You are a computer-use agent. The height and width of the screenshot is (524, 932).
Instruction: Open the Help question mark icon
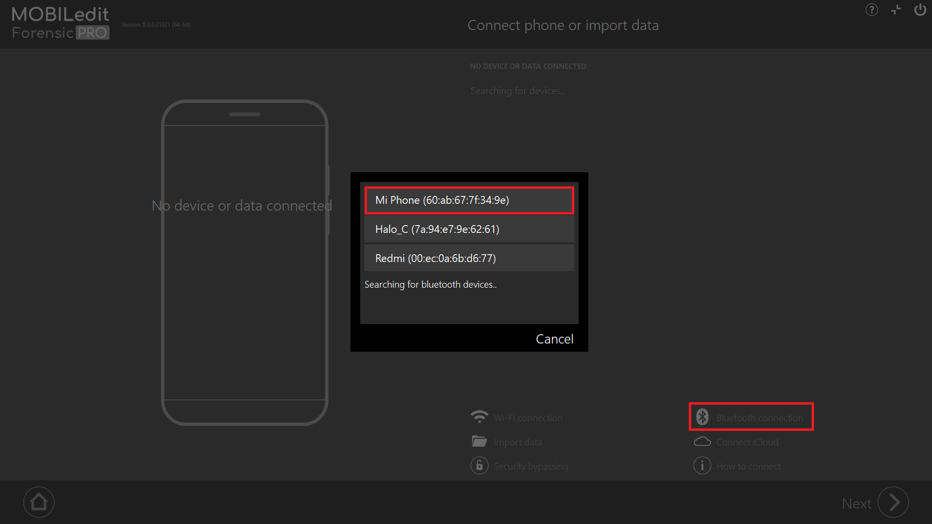pos(872,10)
